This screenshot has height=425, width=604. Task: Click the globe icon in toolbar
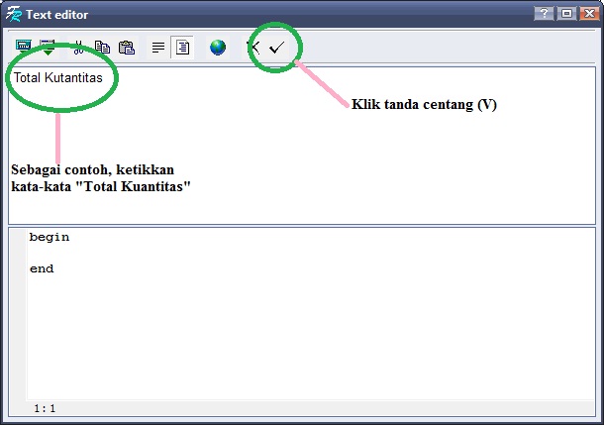tap(218, 48)
